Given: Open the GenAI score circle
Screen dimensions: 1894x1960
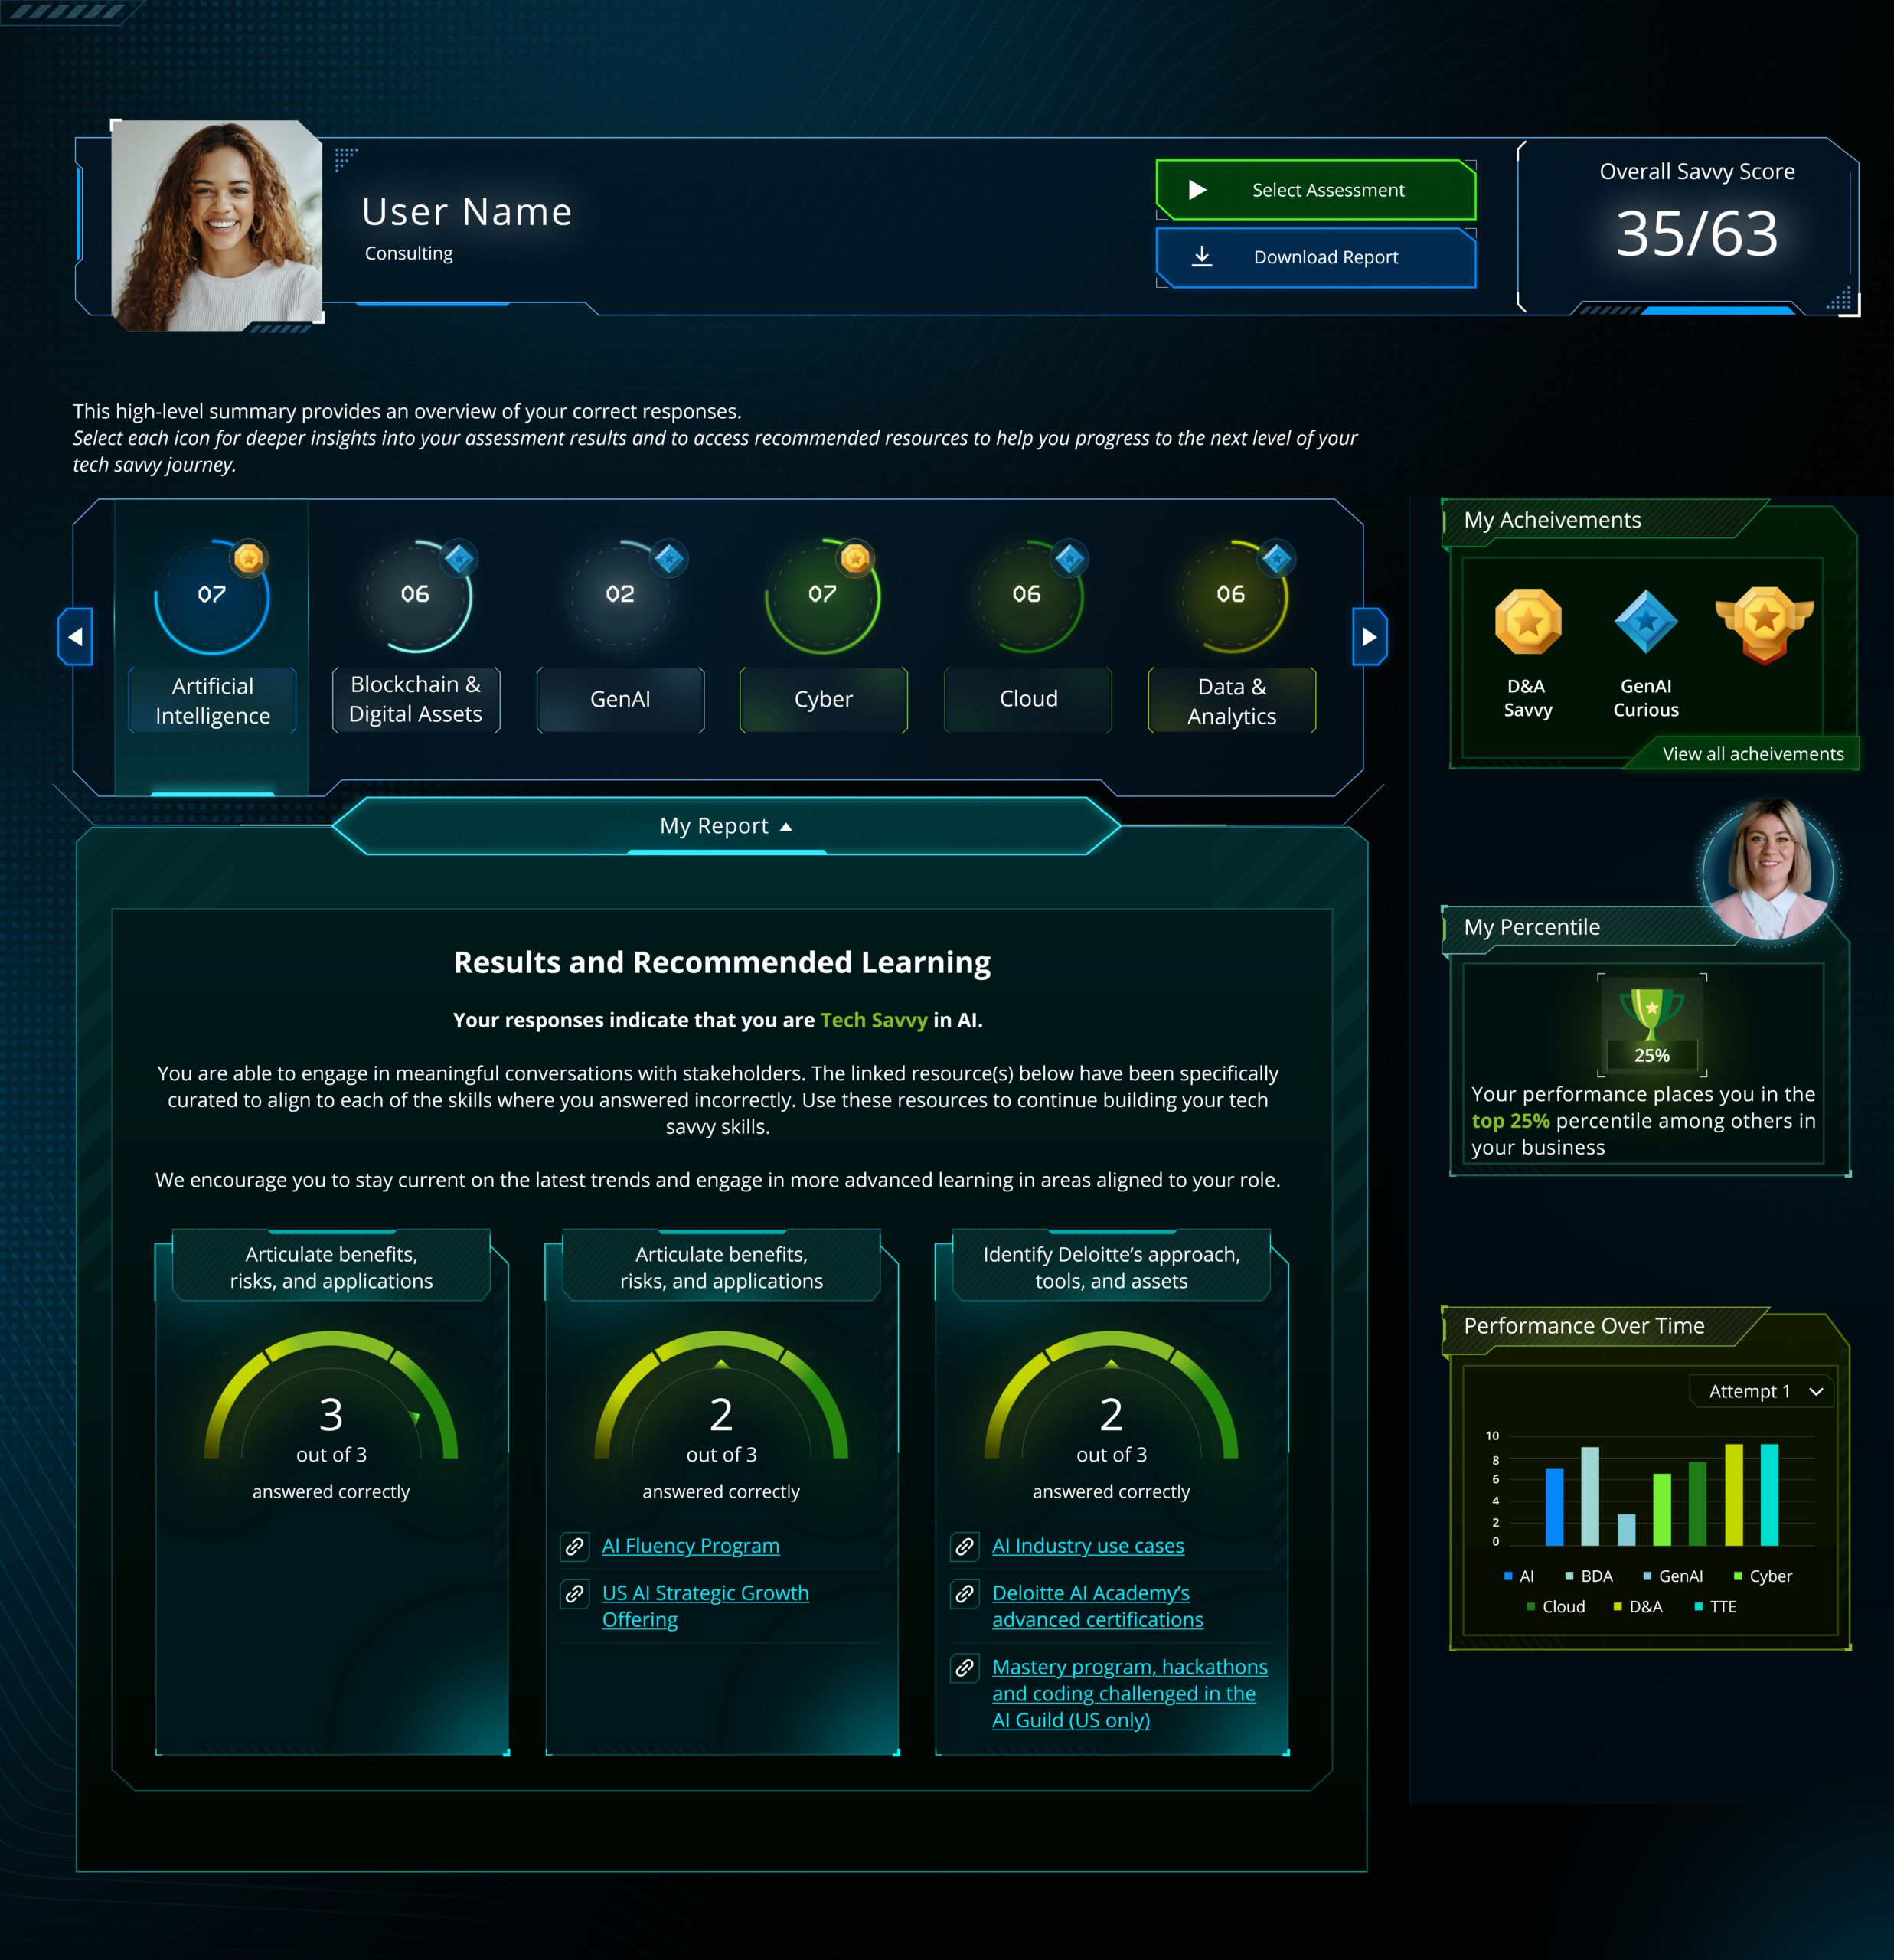Looking at the screenshot, I should tap(620, 596).
